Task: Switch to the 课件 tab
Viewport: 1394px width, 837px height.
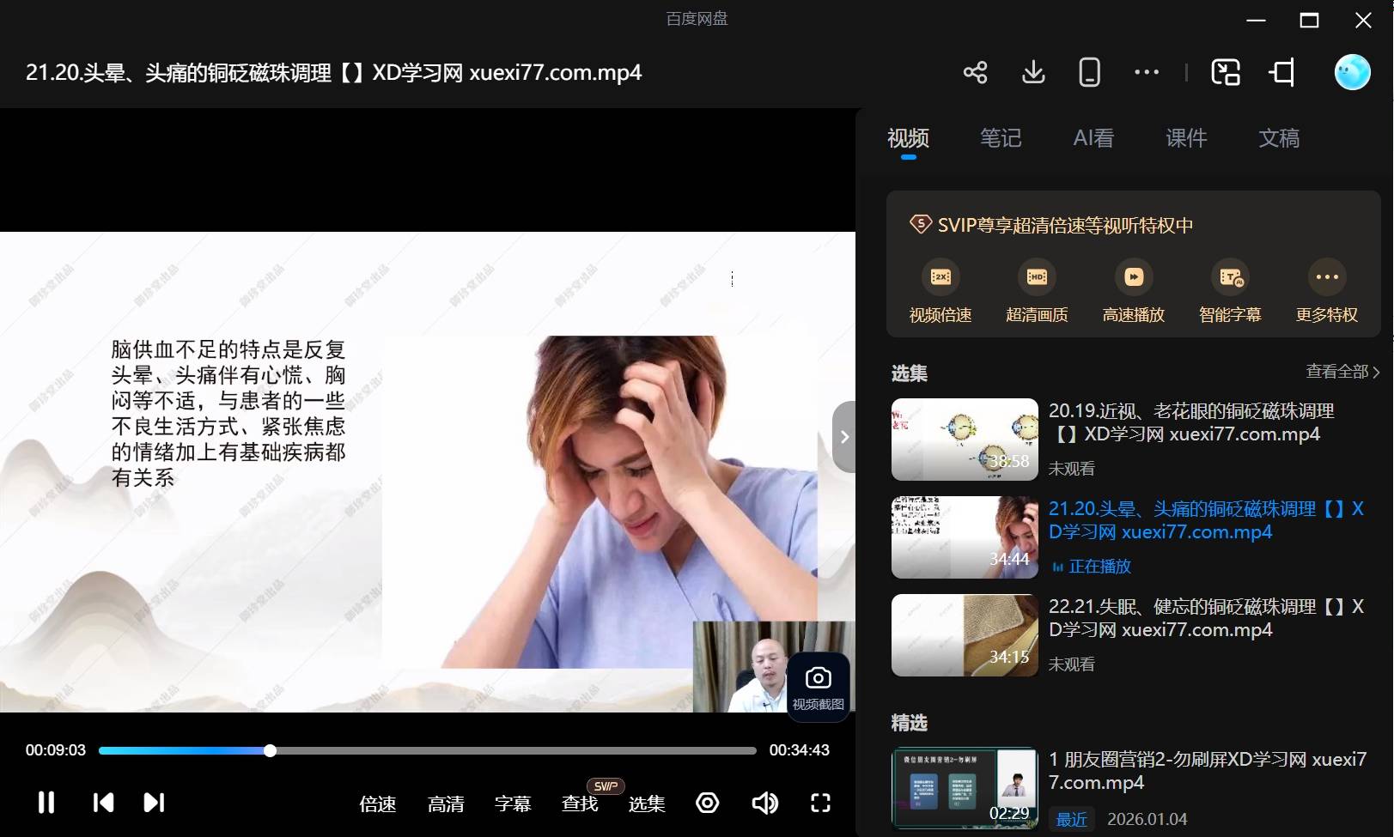Action: coord(1186,138)
